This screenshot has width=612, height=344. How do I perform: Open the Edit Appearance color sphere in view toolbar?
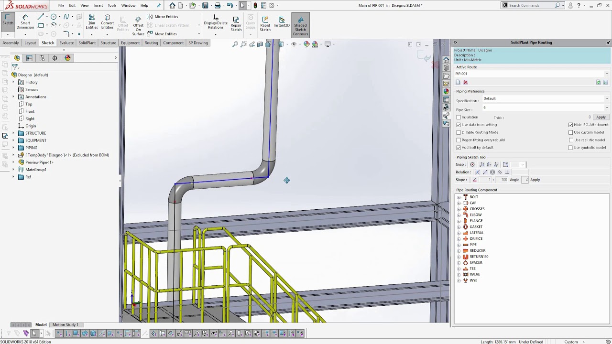pyautogui.click(x=306, y=44)
